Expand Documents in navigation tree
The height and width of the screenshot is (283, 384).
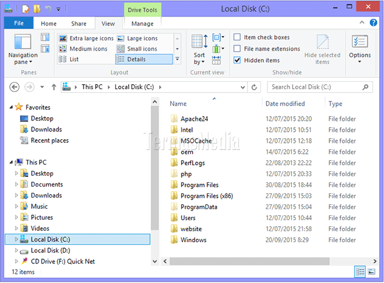[x=16, y=184]
